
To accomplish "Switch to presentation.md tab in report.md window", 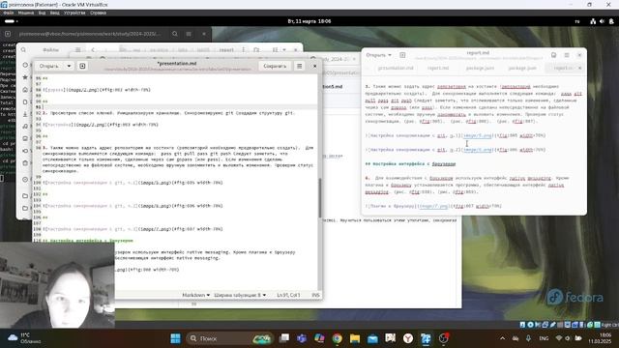I will coord(396,68).
